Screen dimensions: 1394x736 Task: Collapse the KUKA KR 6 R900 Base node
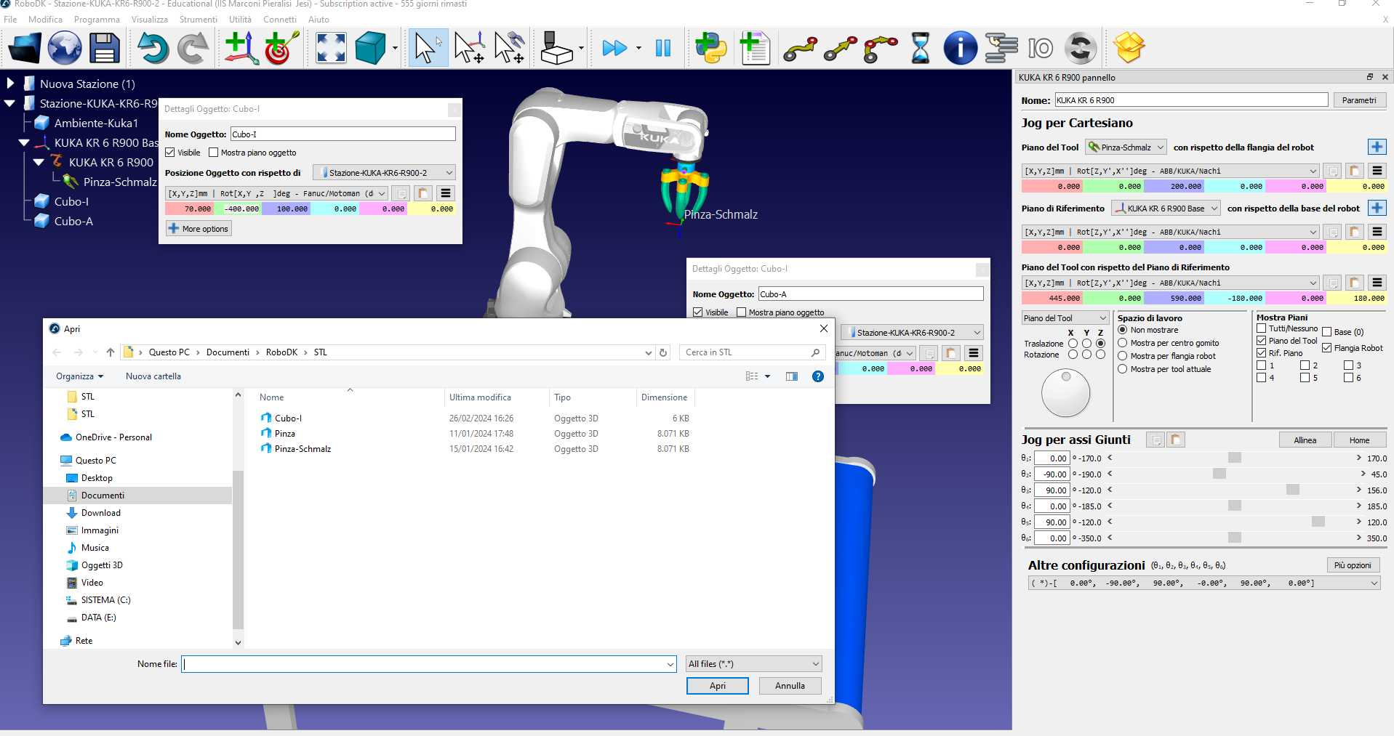[24, 142]
